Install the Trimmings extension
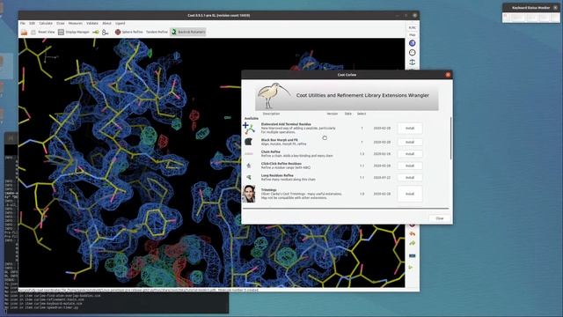 coord(410,194)
